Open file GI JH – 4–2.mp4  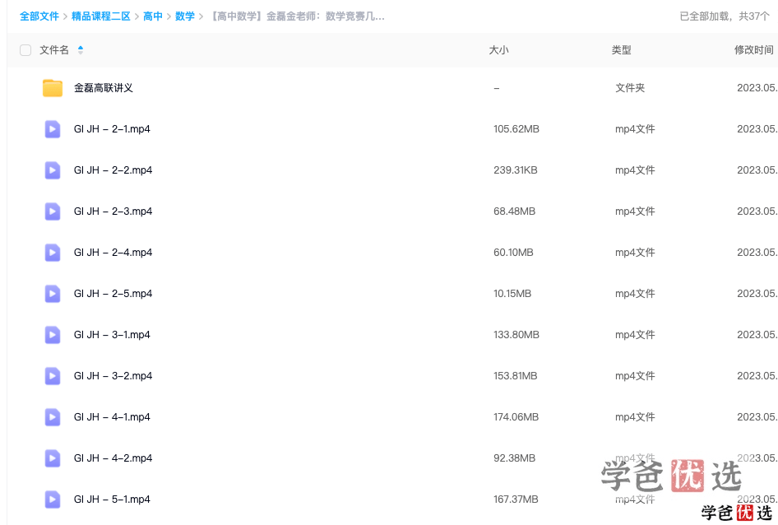point(113,459)
